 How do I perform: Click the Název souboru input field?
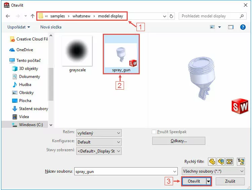(x=126, y=171)
